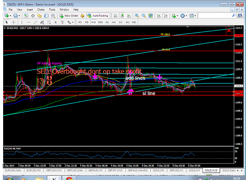
Task: Select the Fibonacci Retracement tool
Action: 49,22
